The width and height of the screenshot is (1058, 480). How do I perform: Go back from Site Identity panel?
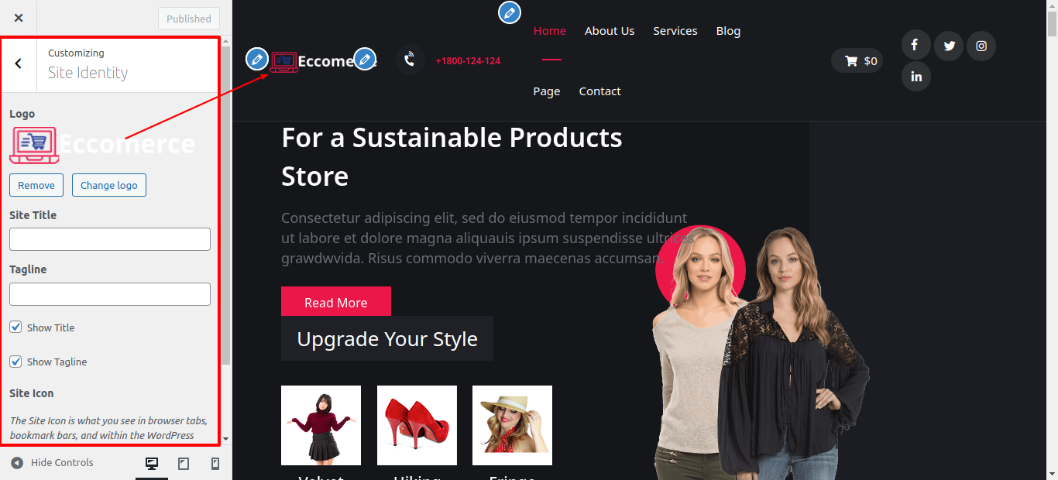tap(19, 63)
